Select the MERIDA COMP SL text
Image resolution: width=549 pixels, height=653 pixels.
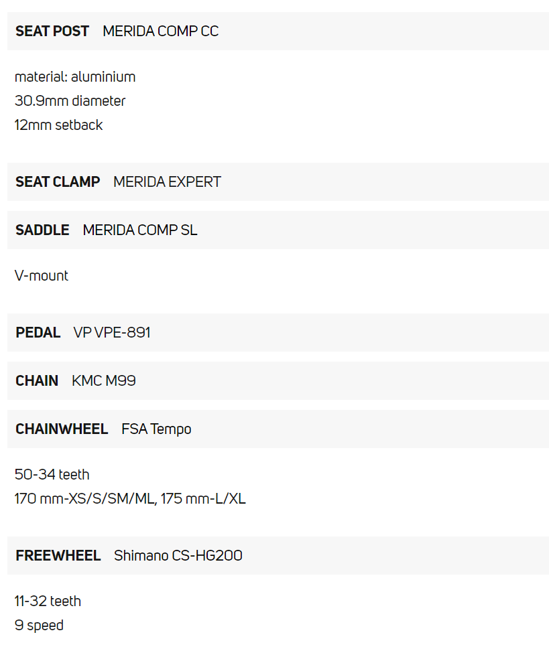[140, 230]
